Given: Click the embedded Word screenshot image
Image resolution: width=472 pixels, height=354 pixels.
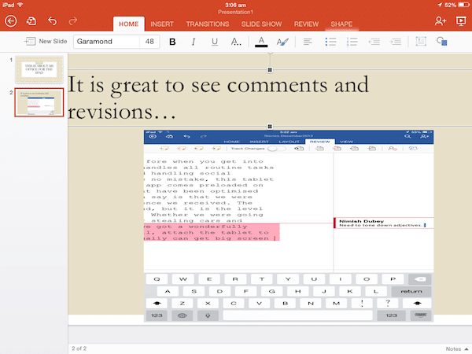Looking at the screenshot, I should (x=289, y=226).
